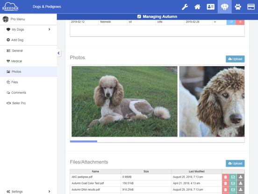
Task: Email Autumn DNA results.pdf
Action: (x=233, y=190)
